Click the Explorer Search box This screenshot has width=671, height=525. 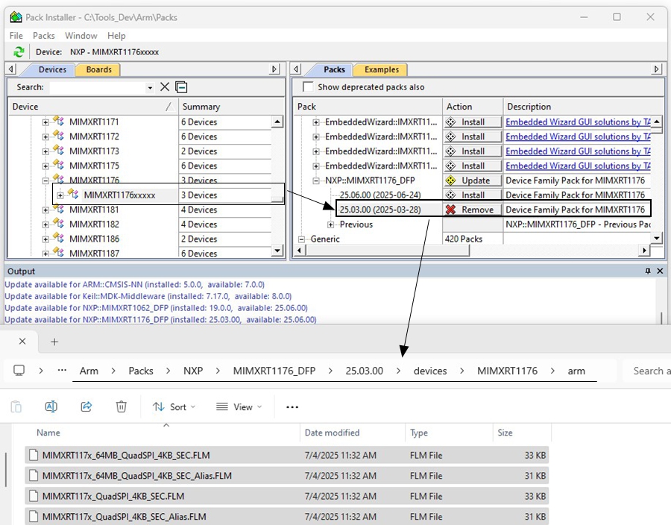(647, 371)
